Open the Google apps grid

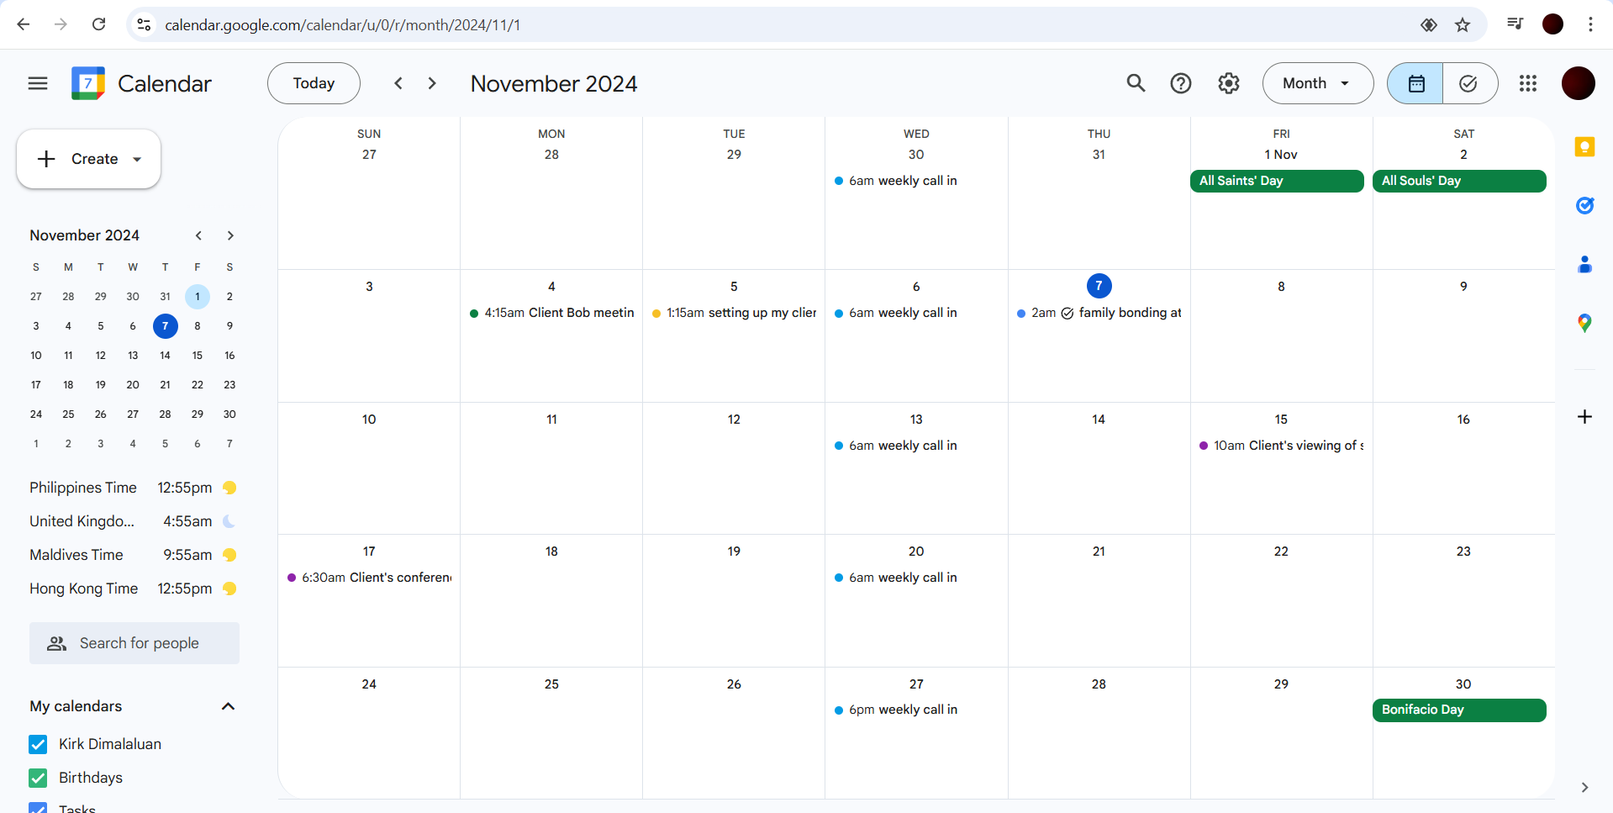click(x=1528, y=83)
